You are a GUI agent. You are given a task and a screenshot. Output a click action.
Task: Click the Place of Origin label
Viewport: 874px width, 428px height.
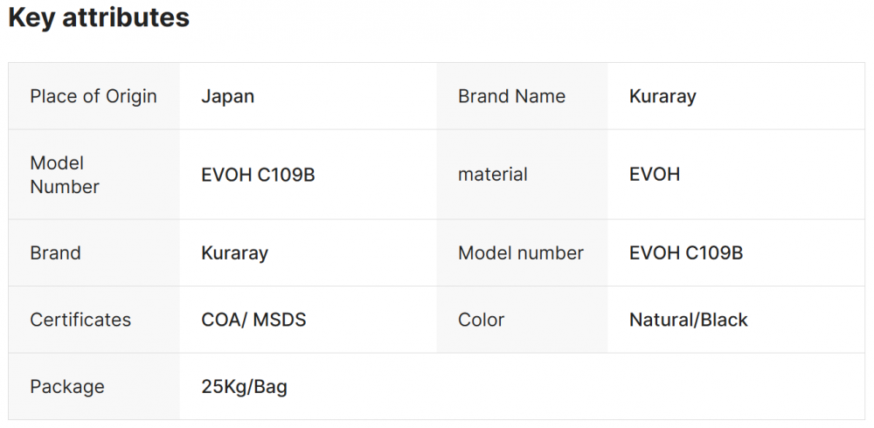(x=94, y=96)
